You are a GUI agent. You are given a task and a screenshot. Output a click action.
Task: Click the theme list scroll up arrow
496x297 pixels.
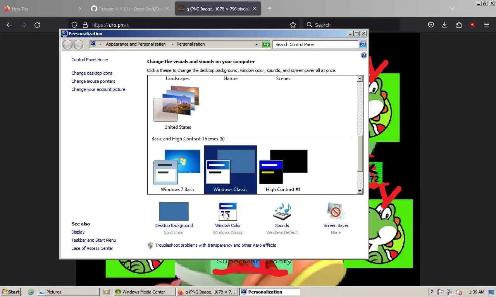360,79
